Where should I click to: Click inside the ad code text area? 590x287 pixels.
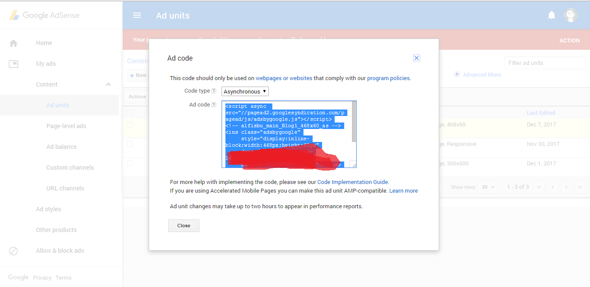click(x=287, y=134)
